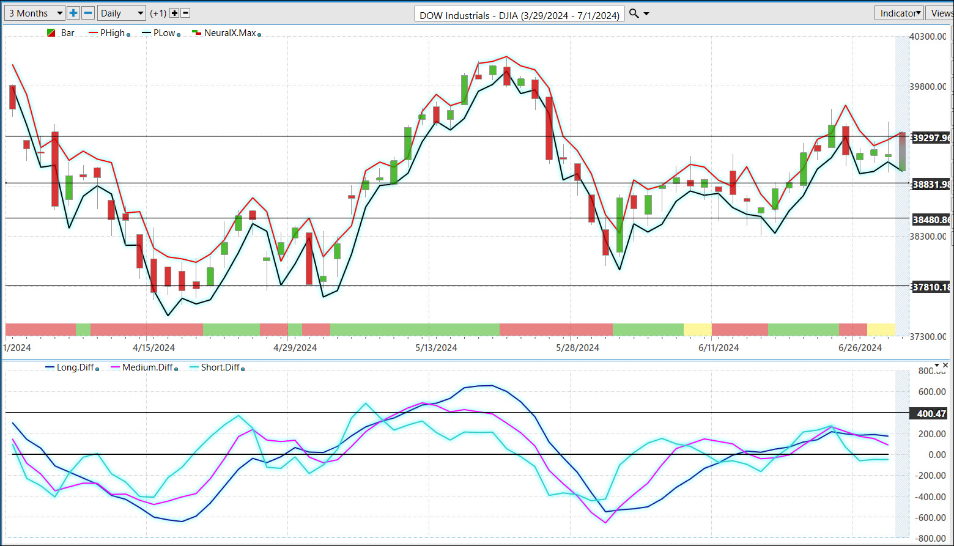954x546 pixels.
Task: Click the 6/11/2024 date axis label
Action: coord(719,348)
